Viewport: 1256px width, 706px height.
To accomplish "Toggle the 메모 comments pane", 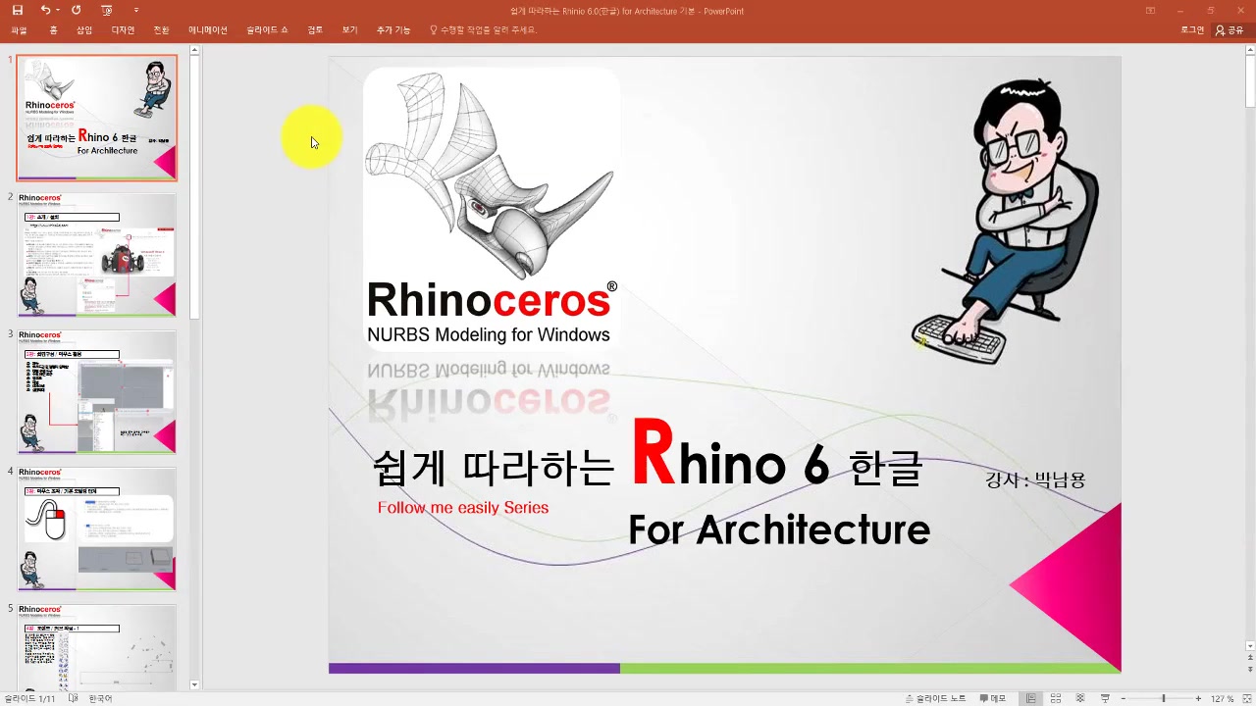I will (x=991, y=698).
